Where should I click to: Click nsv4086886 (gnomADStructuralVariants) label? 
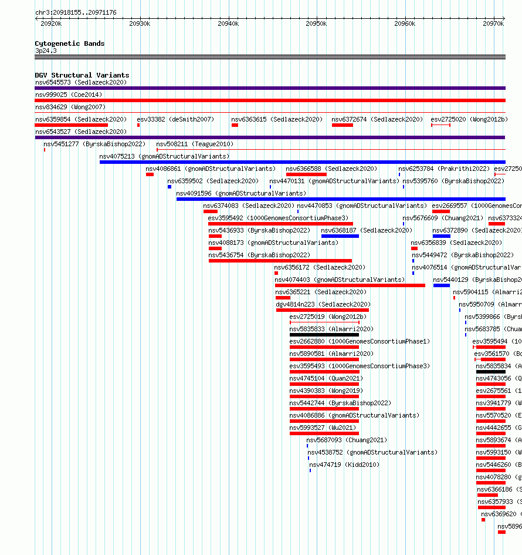pos(354,416)
